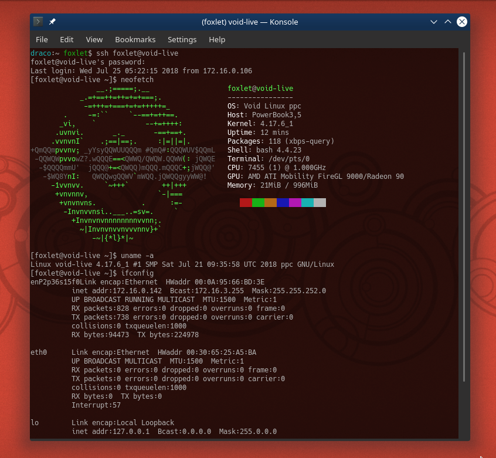Click the 'Interrupt:57' line
Screen dimensions: 496x458
pos(96,405)
